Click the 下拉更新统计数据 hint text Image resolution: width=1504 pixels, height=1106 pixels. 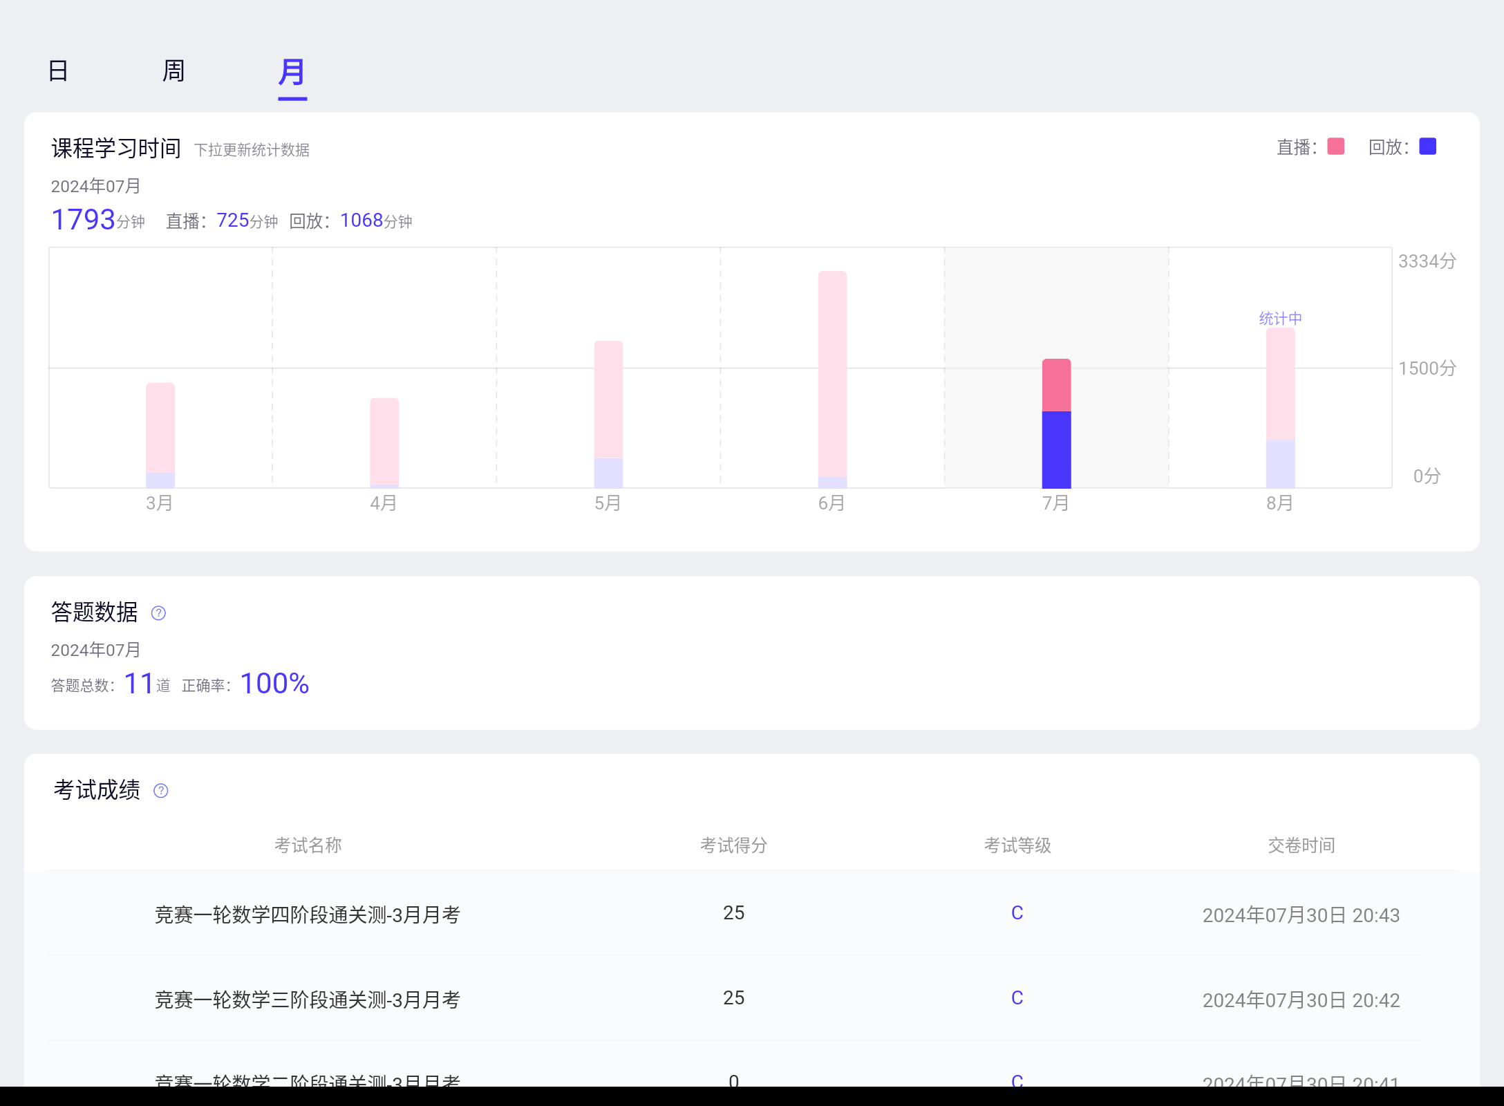[x=252, y=150]
